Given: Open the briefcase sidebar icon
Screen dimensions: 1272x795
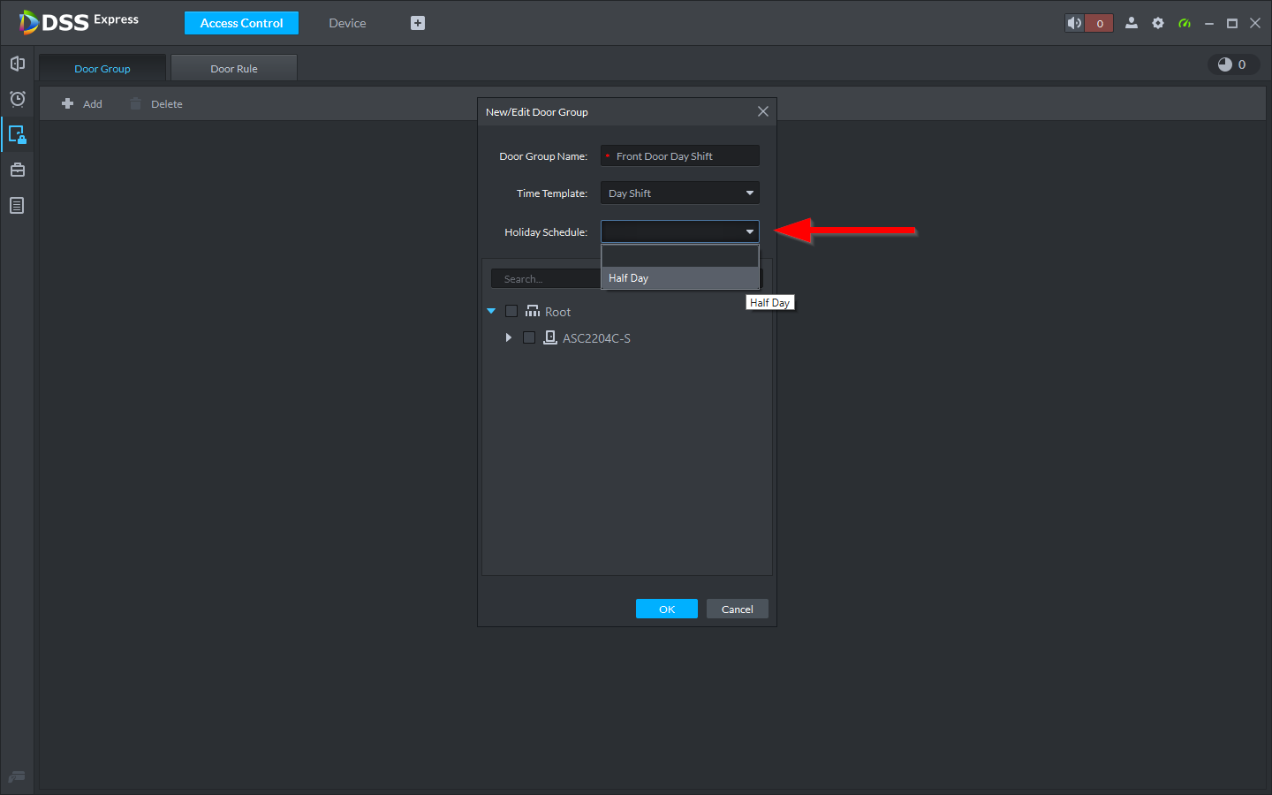Looking at the screenshot, I should (x=17, y=170).
